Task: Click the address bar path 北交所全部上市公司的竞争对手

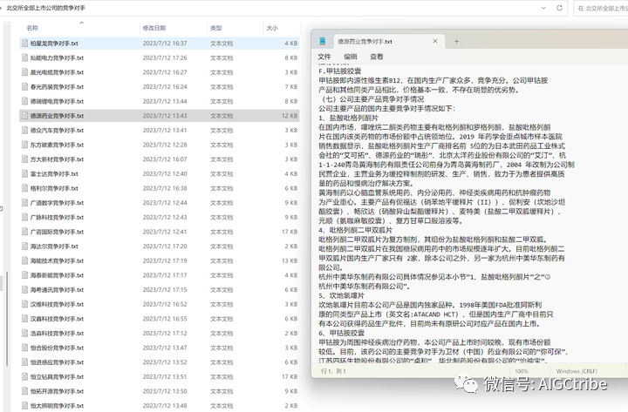Action: 45,8
